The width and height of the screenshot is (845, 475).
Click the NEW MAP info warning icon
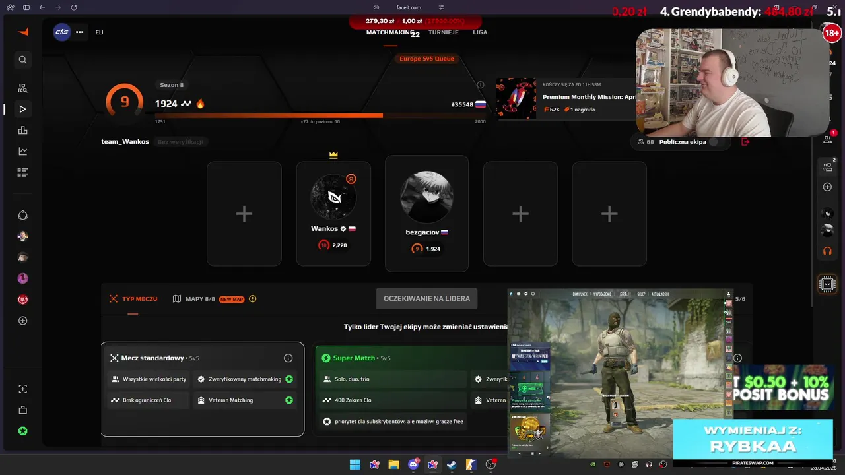[x=252, y=299]
